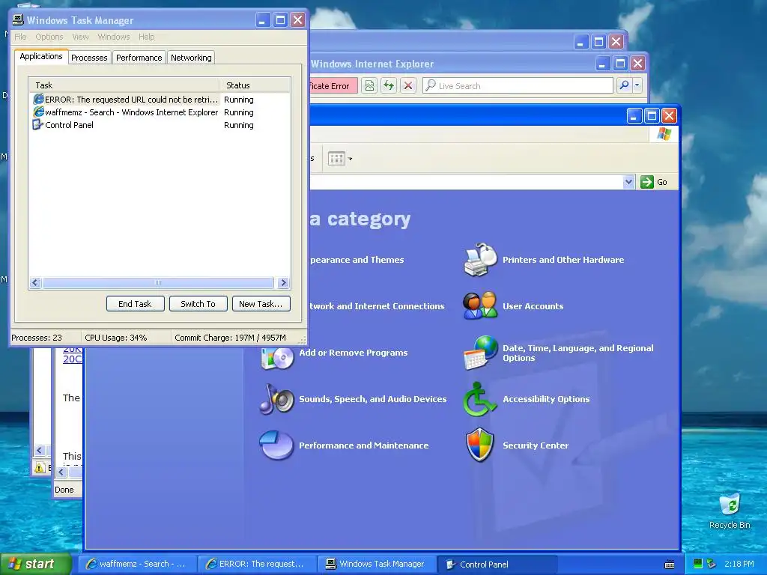
Task: Open the Accessibility Options wheelchair icon
Action: (x=479, y=399)
